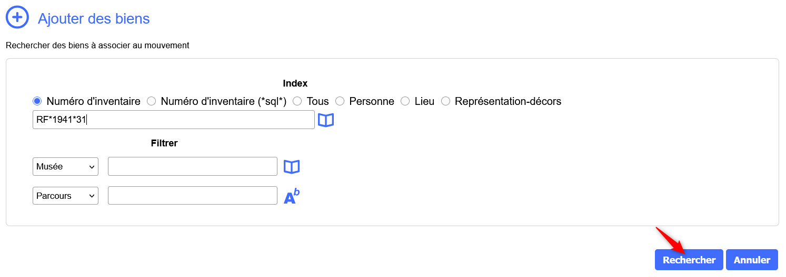Select the Personne index radio
This screenshot has height=277, width=786.
[x=340, y=101]
